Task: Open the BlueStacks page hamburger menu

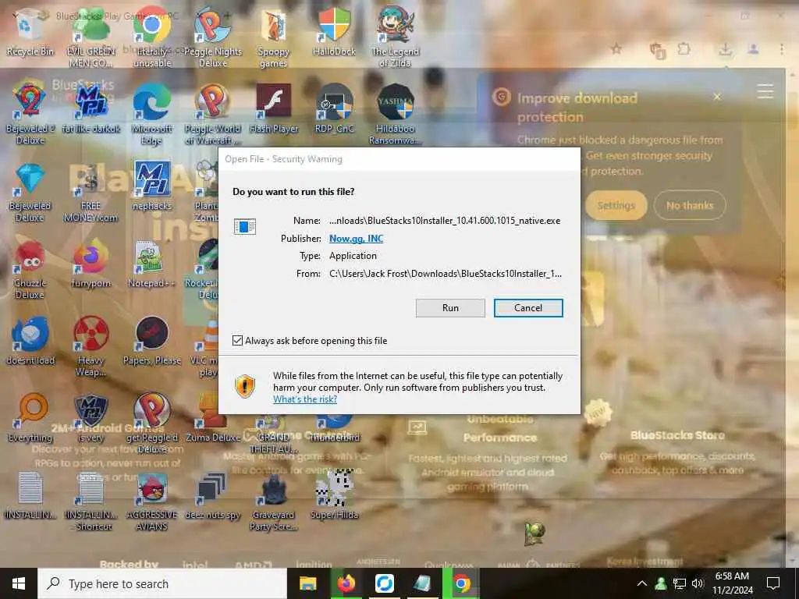Action: pyautogui.click(x=765, y=91)
